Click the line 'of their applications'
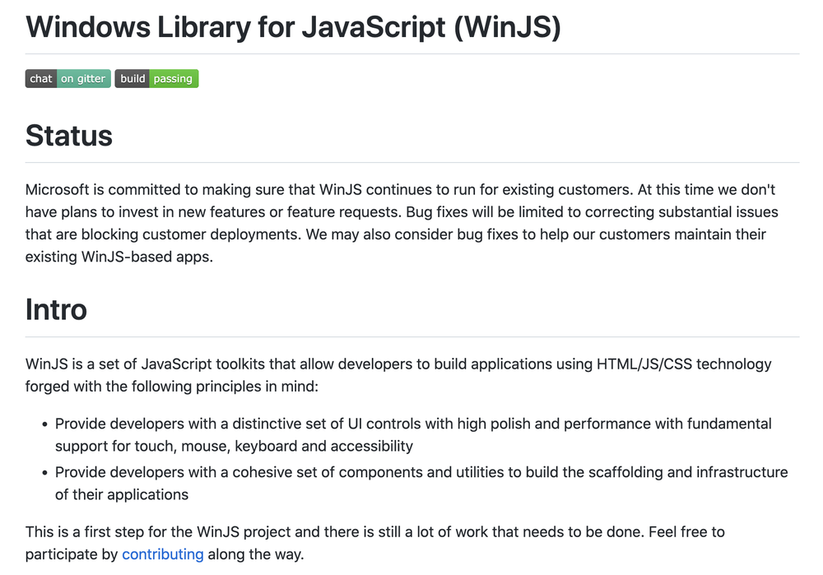Screen dimensions: 823x575 click(122, 494)
